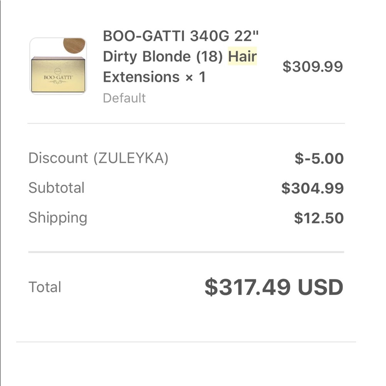Click the Subtotal label
Screen dimensions: 386x386
pyautogui.click(x=56, y=188)
